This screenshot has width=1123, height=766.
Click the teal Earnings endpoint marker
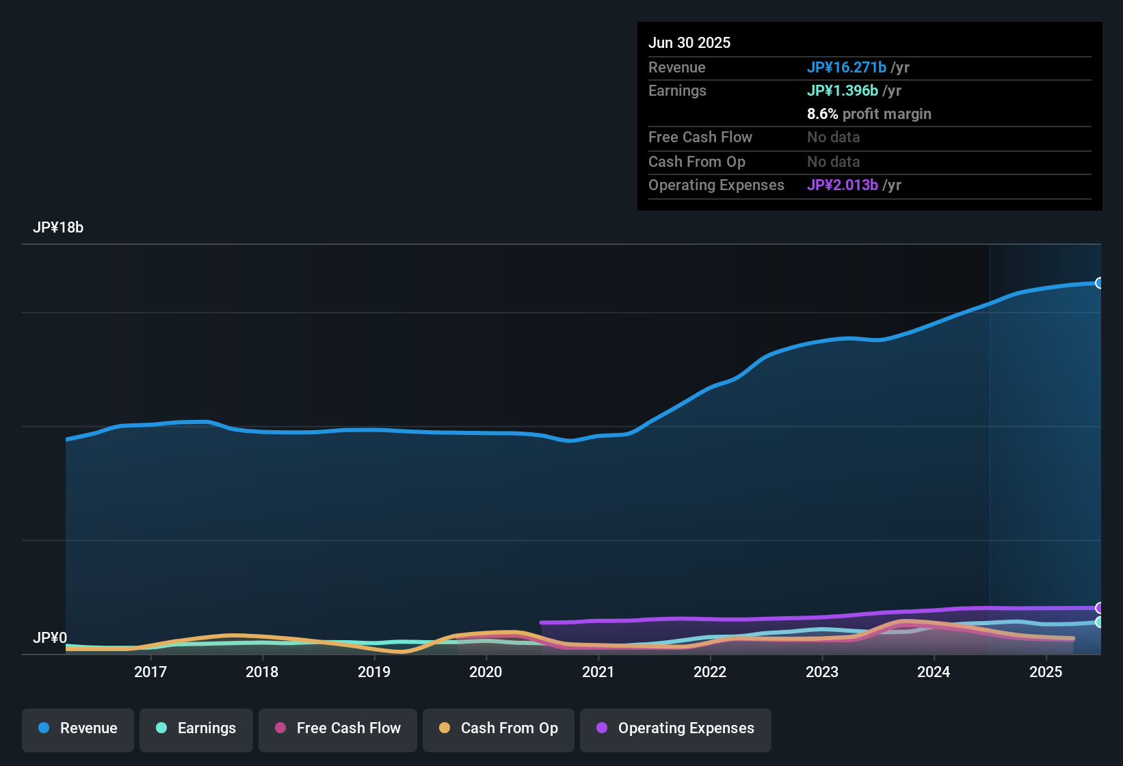(1100, 622)
